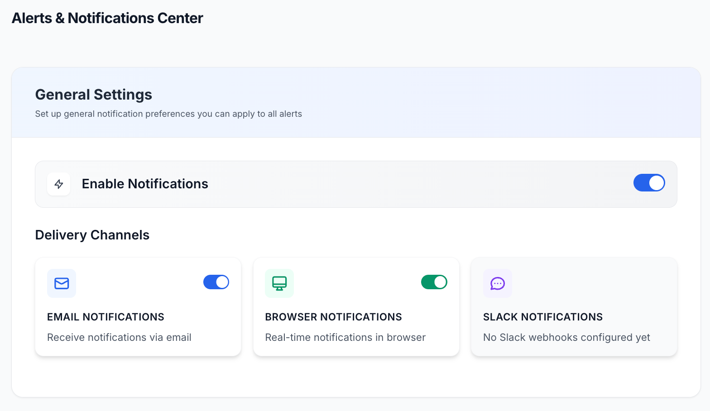
Task: Click 'Real-time notifications in browser' text
Action: tap(345, 337)
